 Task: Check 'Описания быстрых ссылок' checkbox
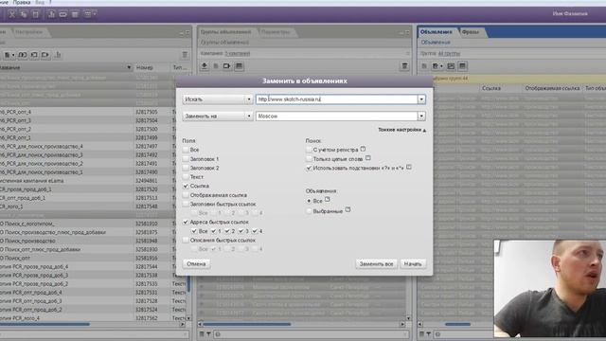pos(186,240)
